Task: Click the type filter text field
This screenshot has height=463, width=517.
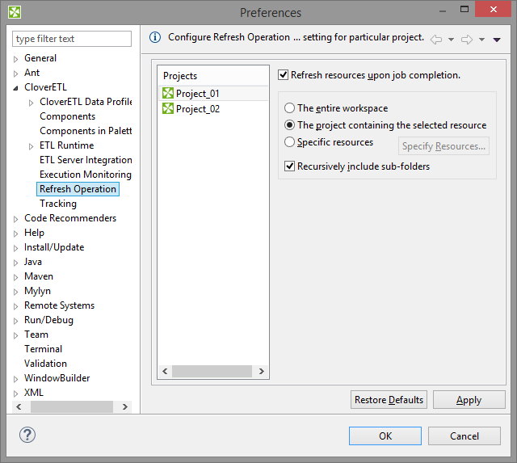Action: (72, 39)
